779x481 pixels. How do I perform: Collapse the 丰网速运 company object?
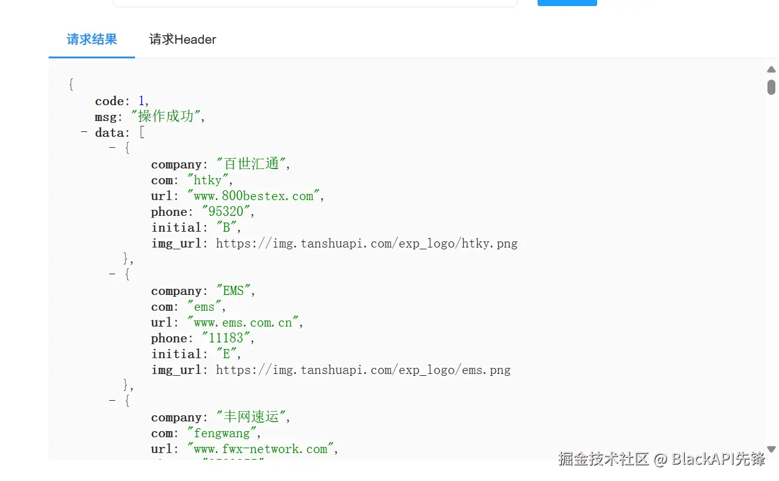(x=112, y=401)
